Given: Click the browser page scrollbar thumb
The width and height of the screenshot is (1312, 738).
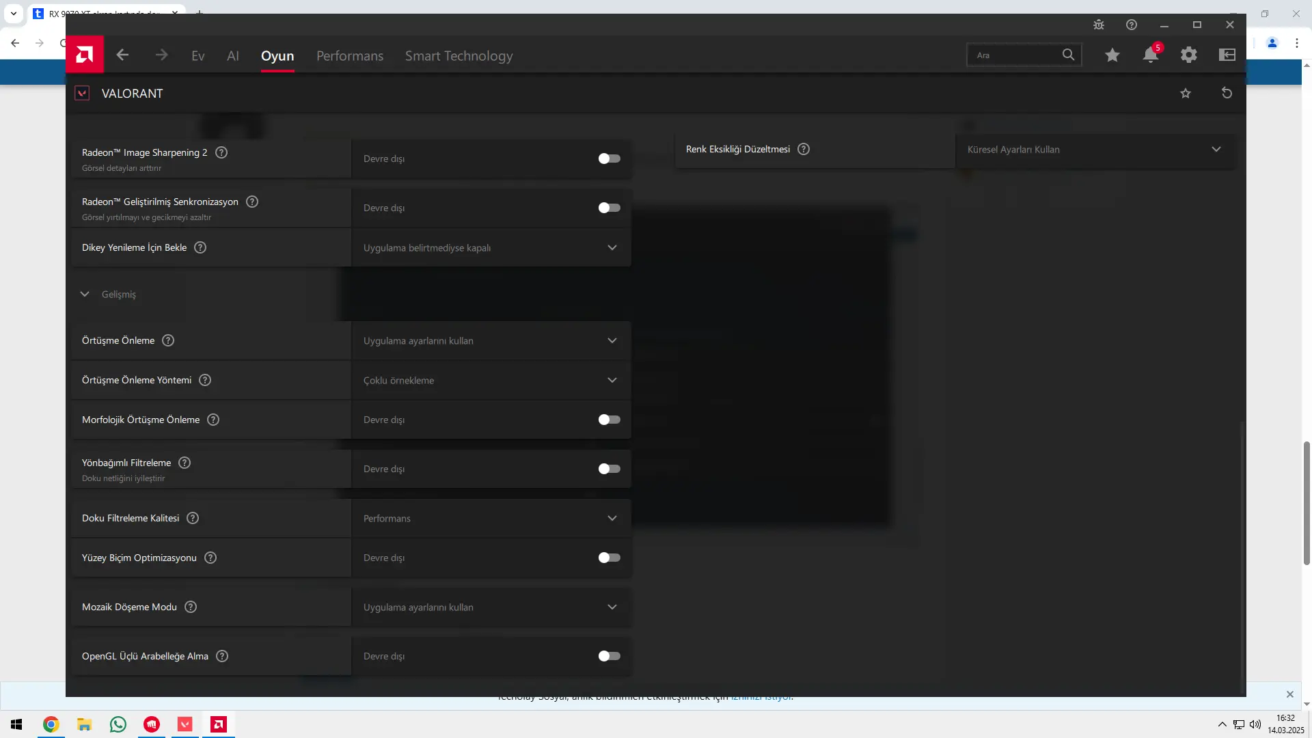Looking at the screenshot, I should pos(1307,503).
